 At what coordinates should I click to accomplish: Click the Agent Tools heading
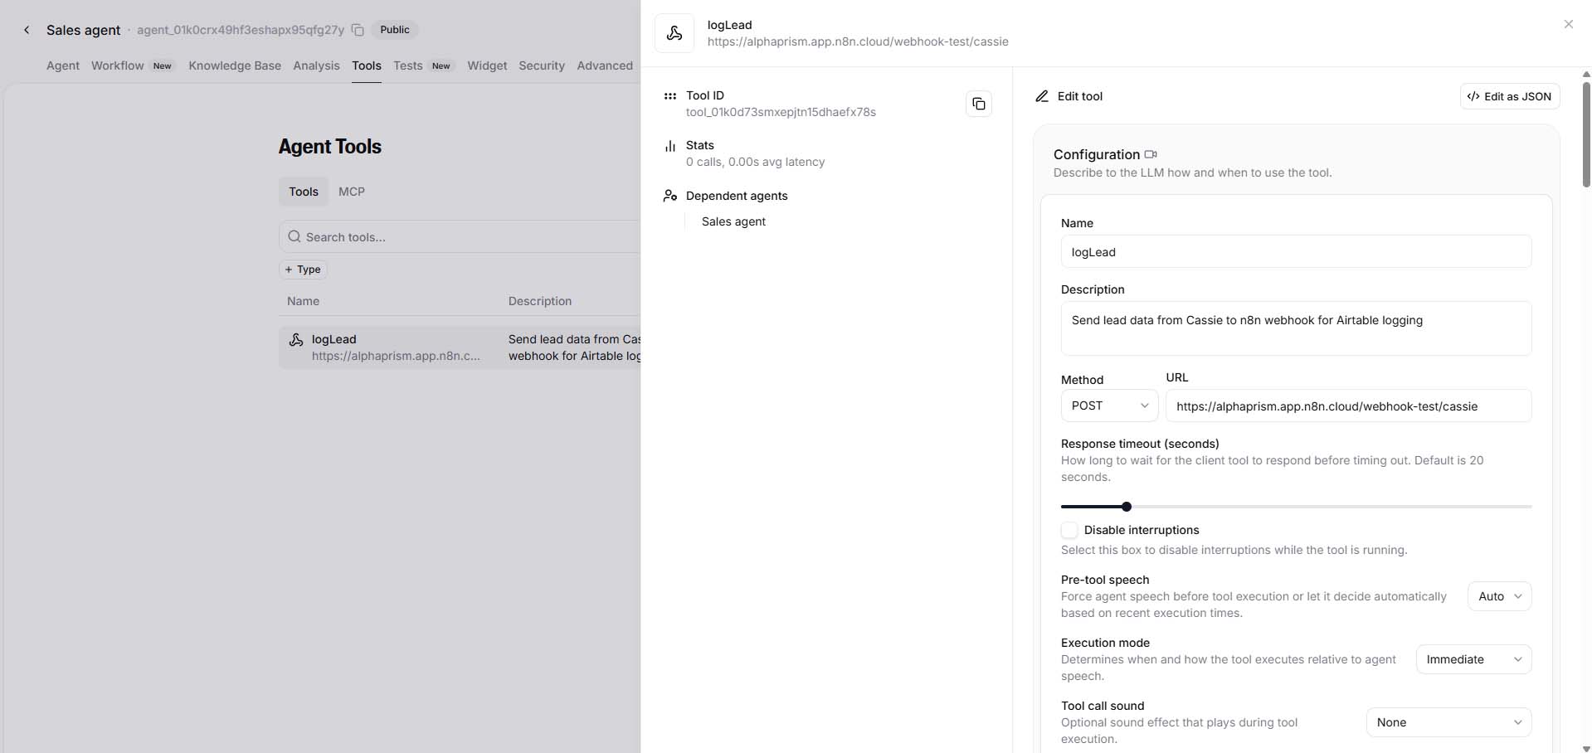click(x=330, y=147)
